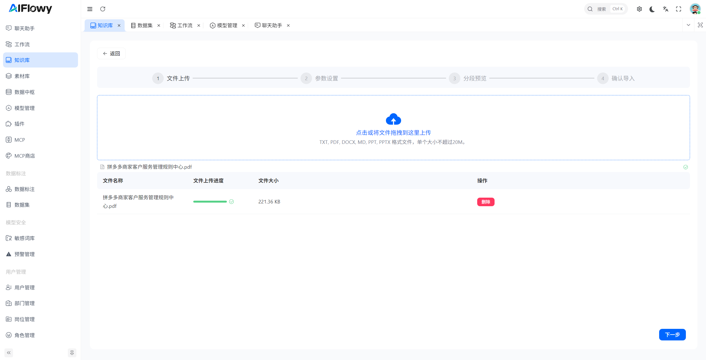This screenshot has height=360, width=706.
Task: Click the cloud upload icon
Action: (x=393, y=119)
